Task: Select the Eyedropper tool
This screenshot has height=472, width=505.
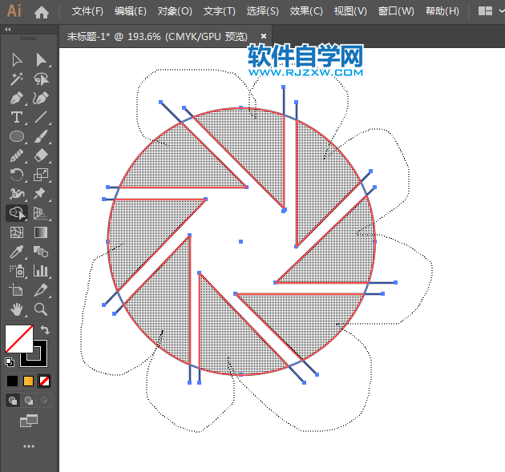Action: coord(16,252)
